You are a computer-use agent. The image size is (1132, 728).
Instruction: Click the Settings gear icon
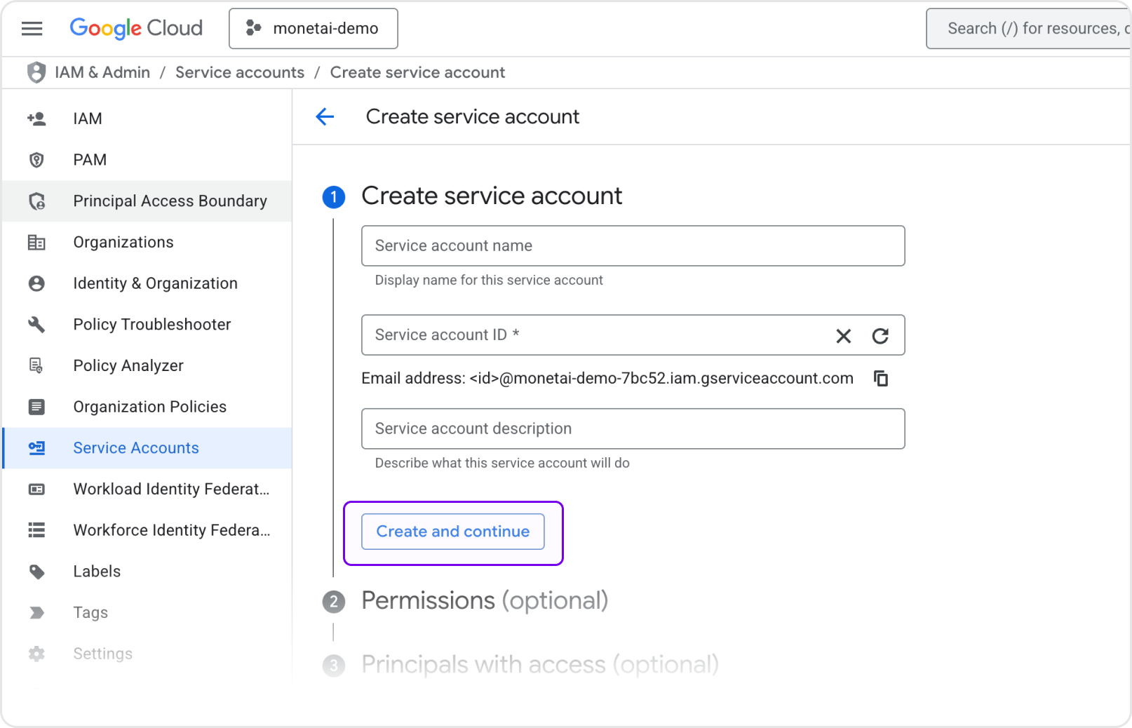(36, 654)
